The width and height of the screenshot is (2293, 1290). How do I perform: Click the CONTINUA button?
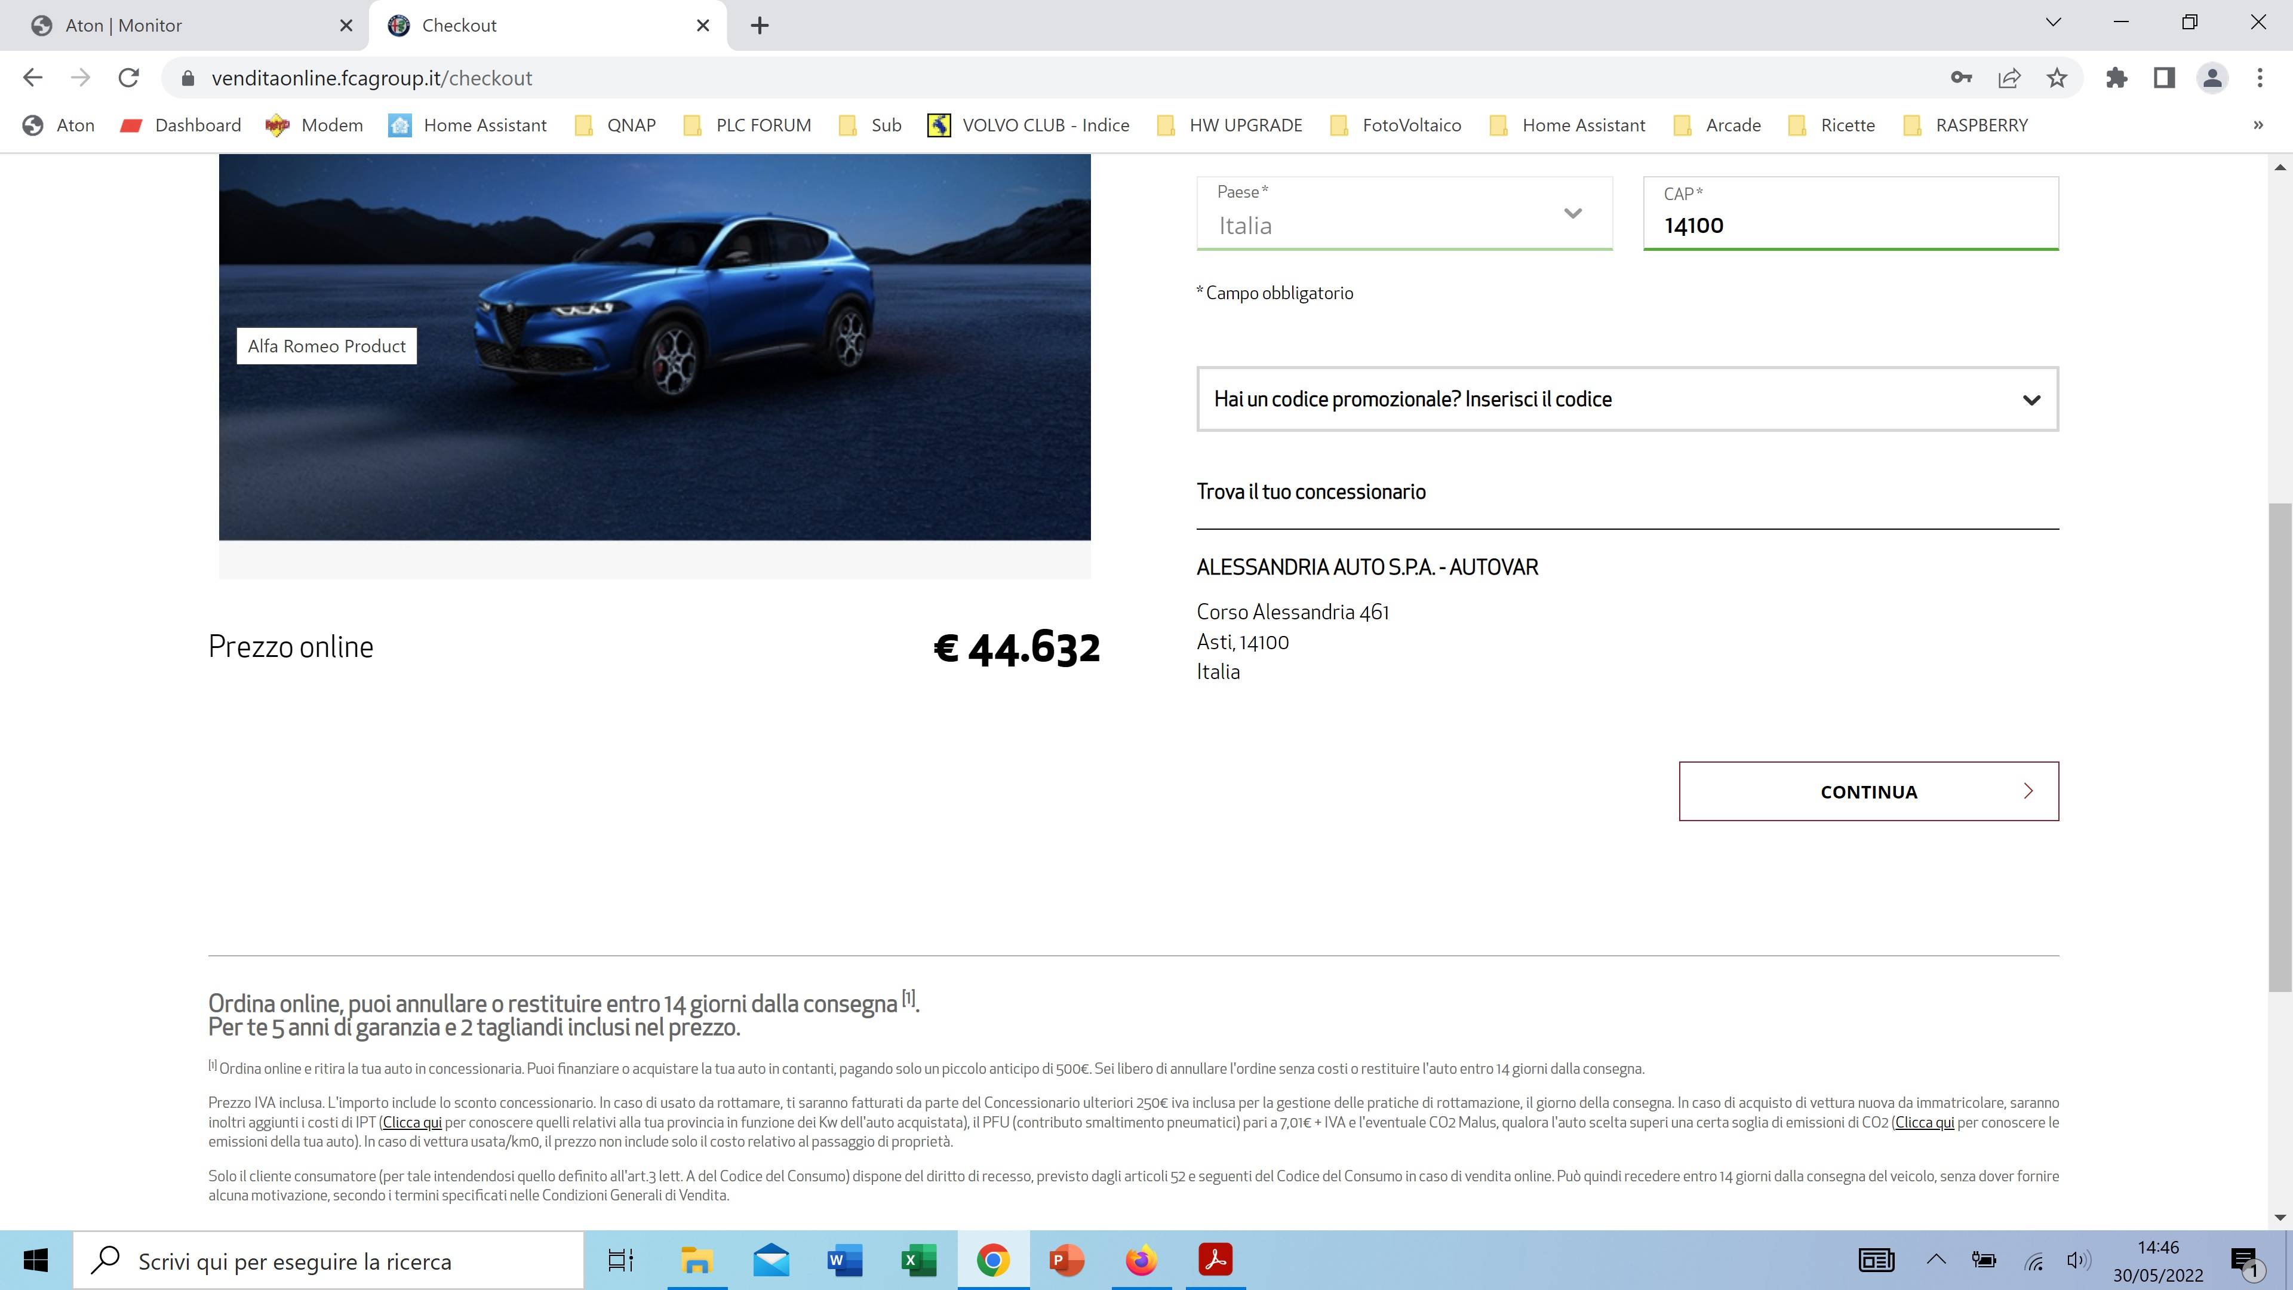tap(1868, 791)
